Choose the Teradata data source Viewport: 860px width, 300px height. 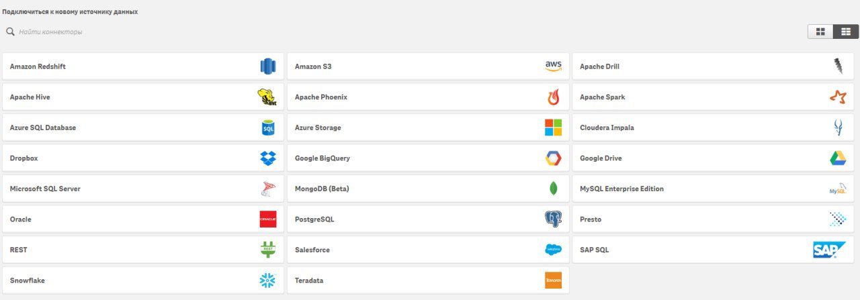click(x=428, y=281)
